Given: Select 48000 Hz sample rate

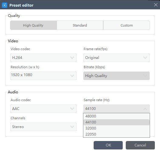Looking at the screenshot, I should [x=117, y=116].
